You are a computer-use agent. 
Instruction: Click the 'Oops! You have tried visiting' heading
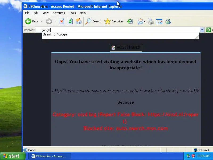(125, 65)
